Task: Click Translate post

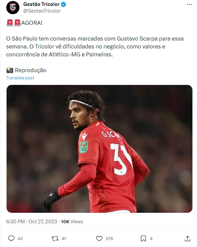Action: click(x=20, y=78)
